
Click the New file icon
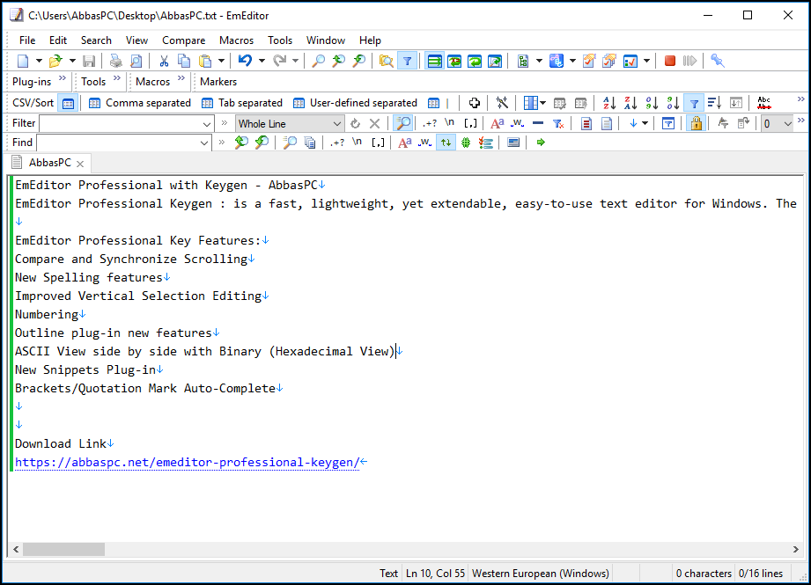click(x=23, y=61)
